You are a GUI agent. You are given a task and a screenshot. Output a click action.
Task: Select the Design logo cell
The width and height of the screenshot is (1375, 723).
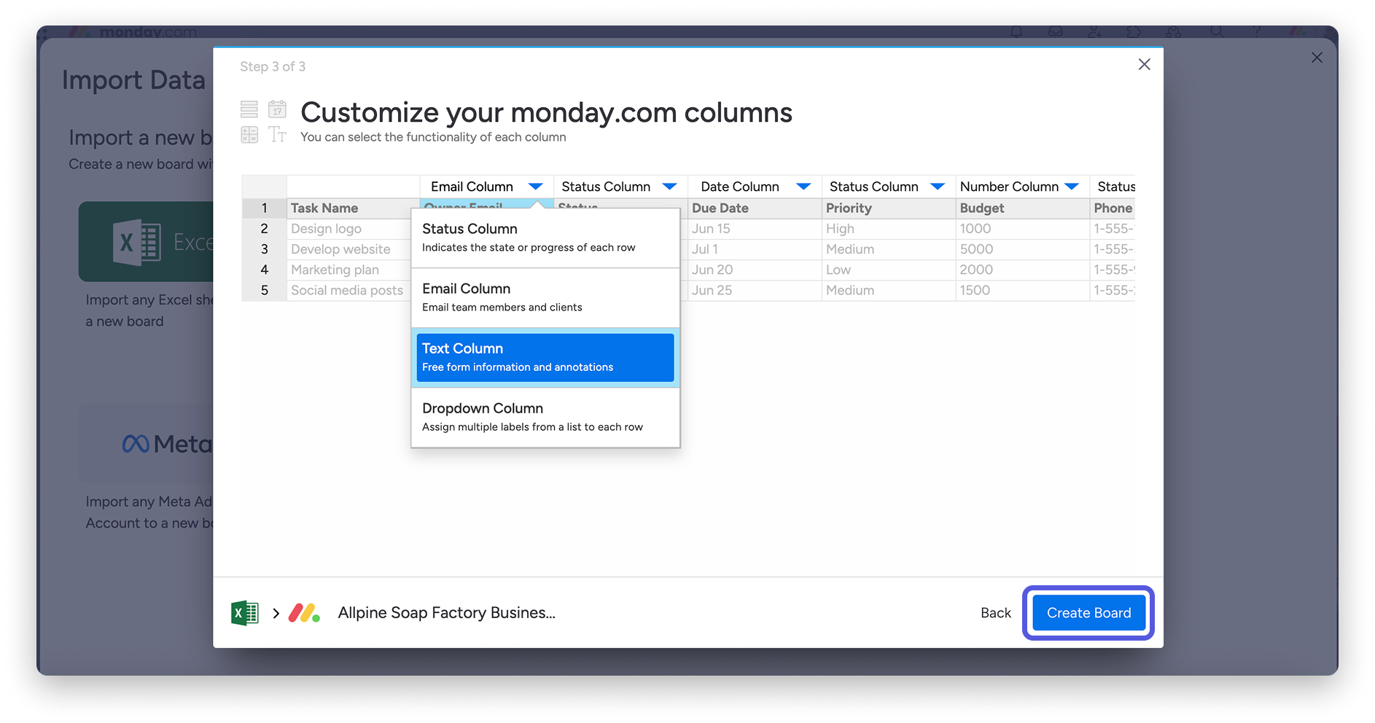click(x=349, y=229)
